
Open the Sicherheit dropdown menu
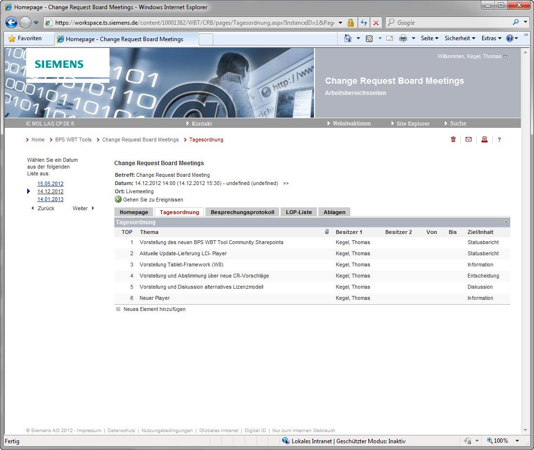coord(459,38)
